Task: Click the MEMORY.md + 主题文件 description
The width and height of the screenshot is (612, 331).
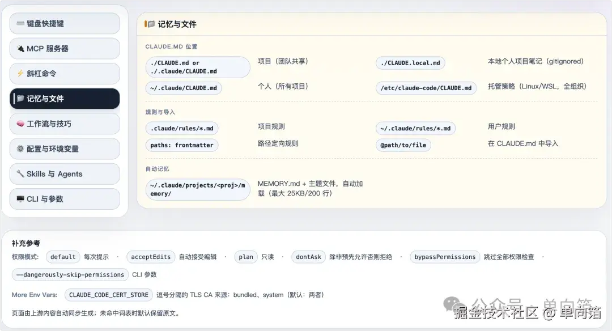Action: 311,188
